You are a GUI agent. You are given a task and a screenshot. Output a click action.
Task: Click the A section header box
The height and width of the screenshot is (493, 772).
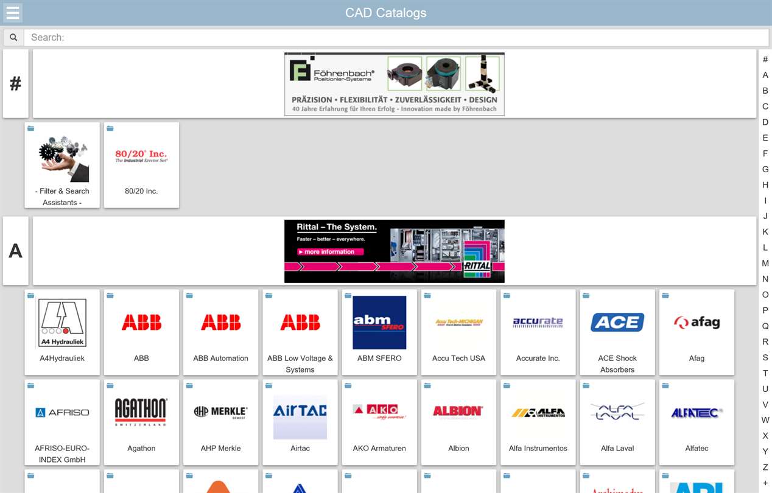pyautogui.click(x=16, y=251)
